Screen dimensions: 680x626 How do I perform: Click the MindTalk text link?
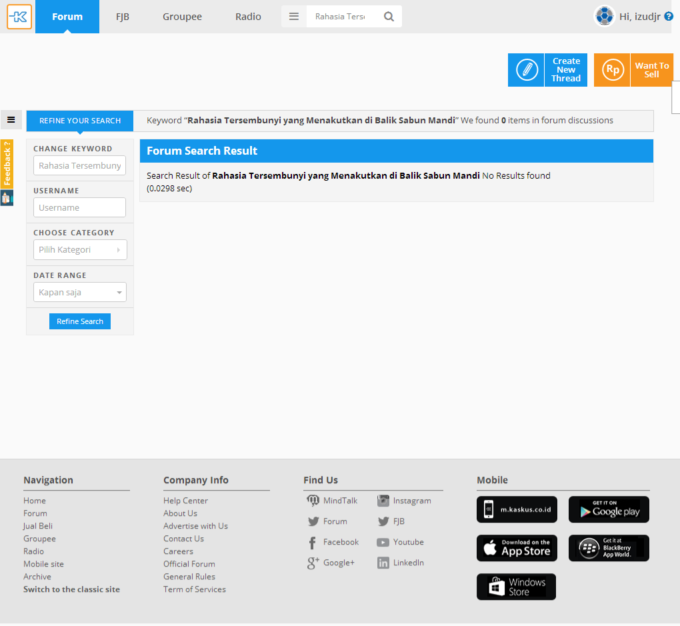coord(341,501)
